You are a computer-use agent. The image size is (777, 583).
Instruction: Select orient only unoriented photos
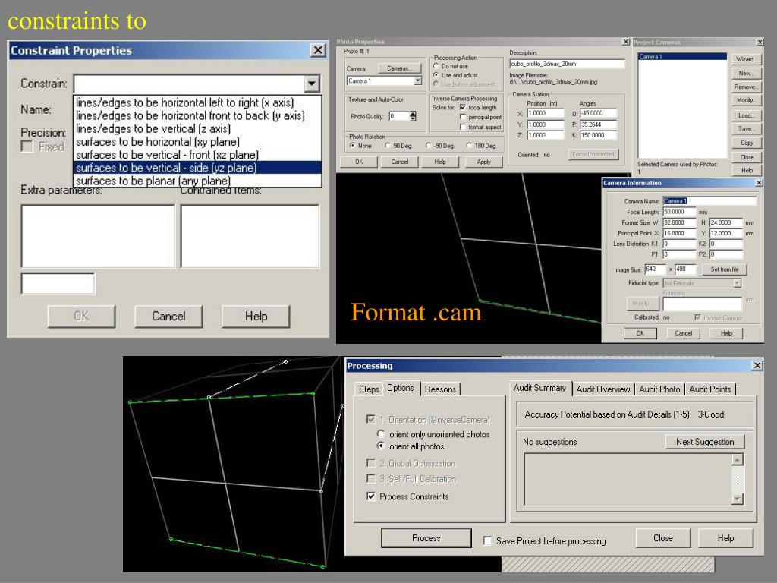click(x=381, y=433)
